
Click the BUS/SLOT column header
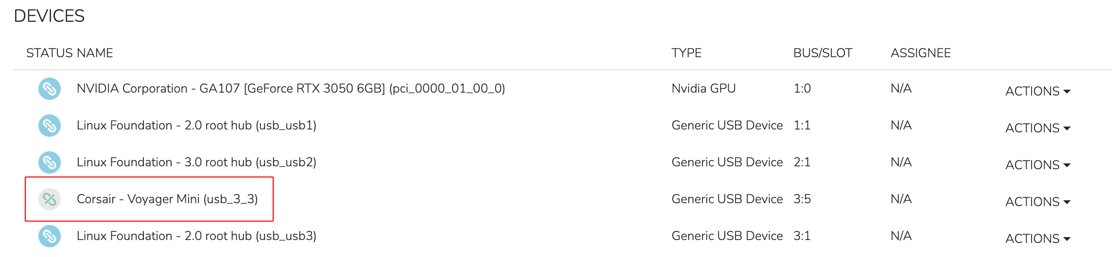tap(823, 53)
